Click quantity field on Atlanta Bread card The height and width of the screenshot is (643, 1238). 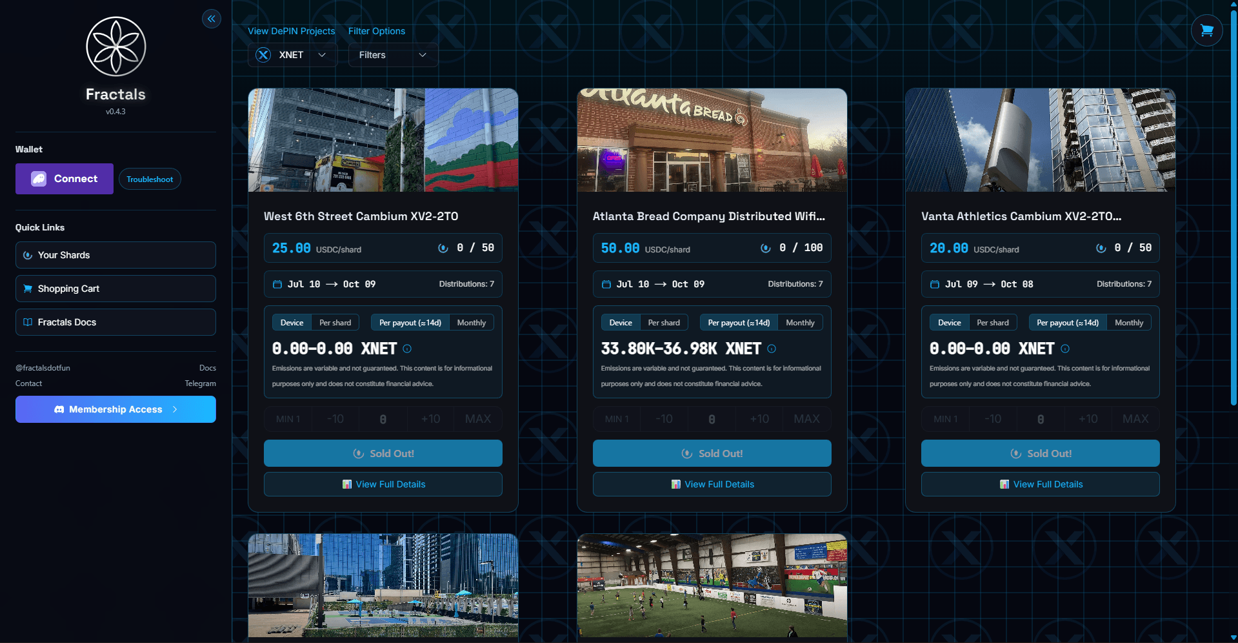point(712,419)
